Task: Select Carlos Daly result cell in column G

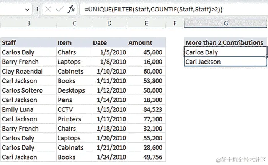Action: [x=226, y=52]
